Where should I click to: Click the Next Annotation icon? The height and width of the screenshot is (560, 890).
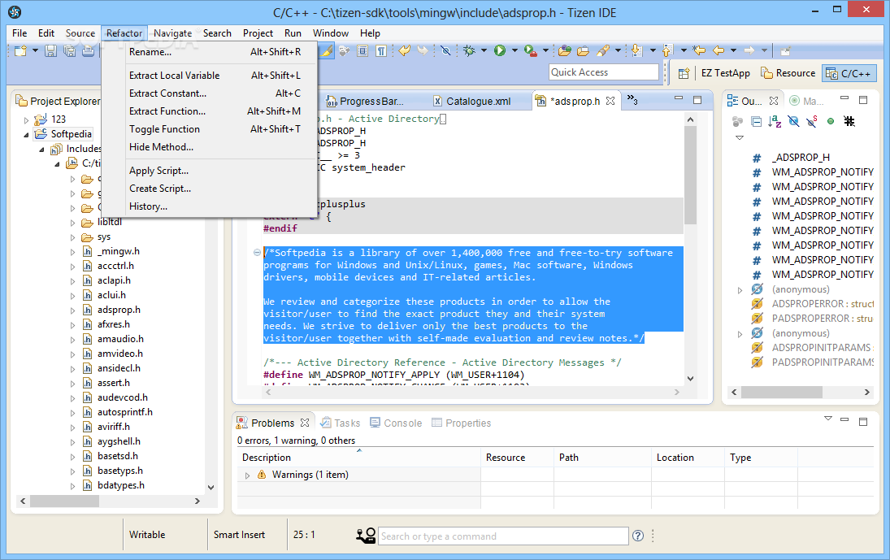637,51
